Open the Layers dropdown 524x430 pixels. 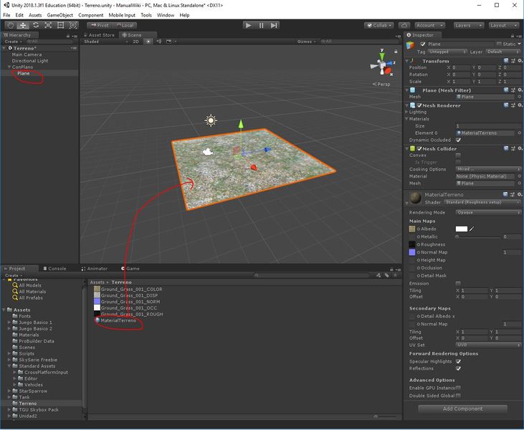click(469, 25)
